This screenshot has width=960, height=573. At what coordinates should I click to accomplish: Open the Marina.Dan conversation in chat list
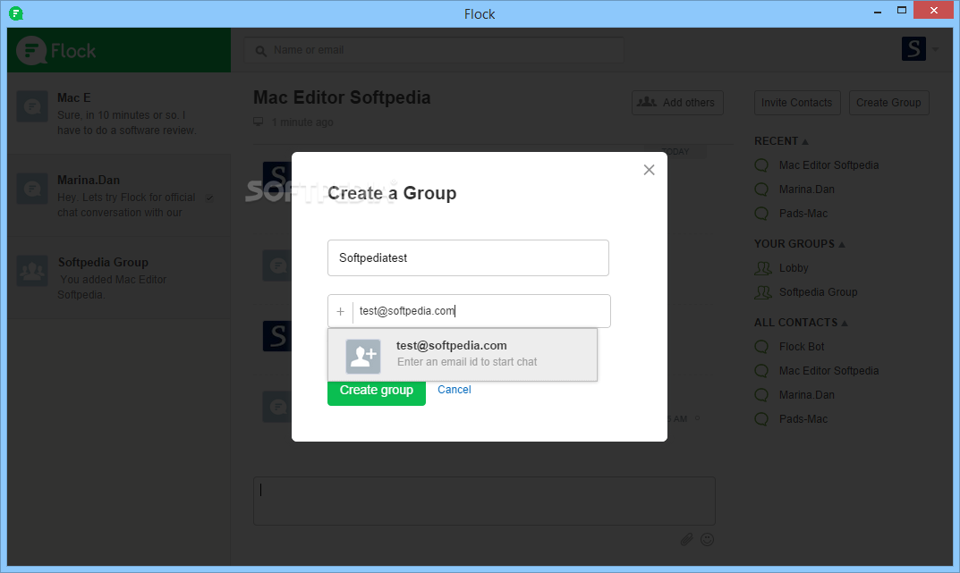tap(119, 196)
